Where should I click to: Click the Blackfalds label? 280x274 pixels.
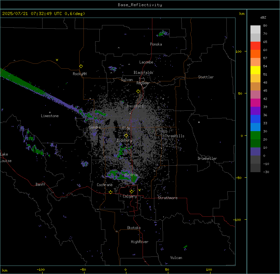coord(143,73)
